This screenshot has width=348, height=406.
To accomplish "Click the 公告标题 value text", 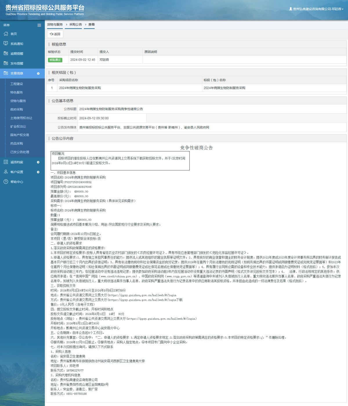I will click(111, 109).
